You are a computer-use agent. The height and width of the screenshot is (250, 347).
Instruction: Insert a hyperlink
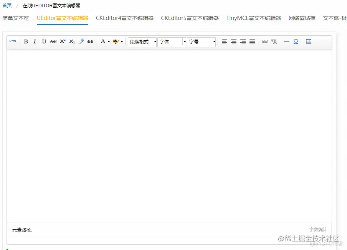tap(265, 41)
